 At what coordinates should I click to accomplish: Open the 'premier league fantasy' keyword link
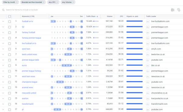pos(32,71)
